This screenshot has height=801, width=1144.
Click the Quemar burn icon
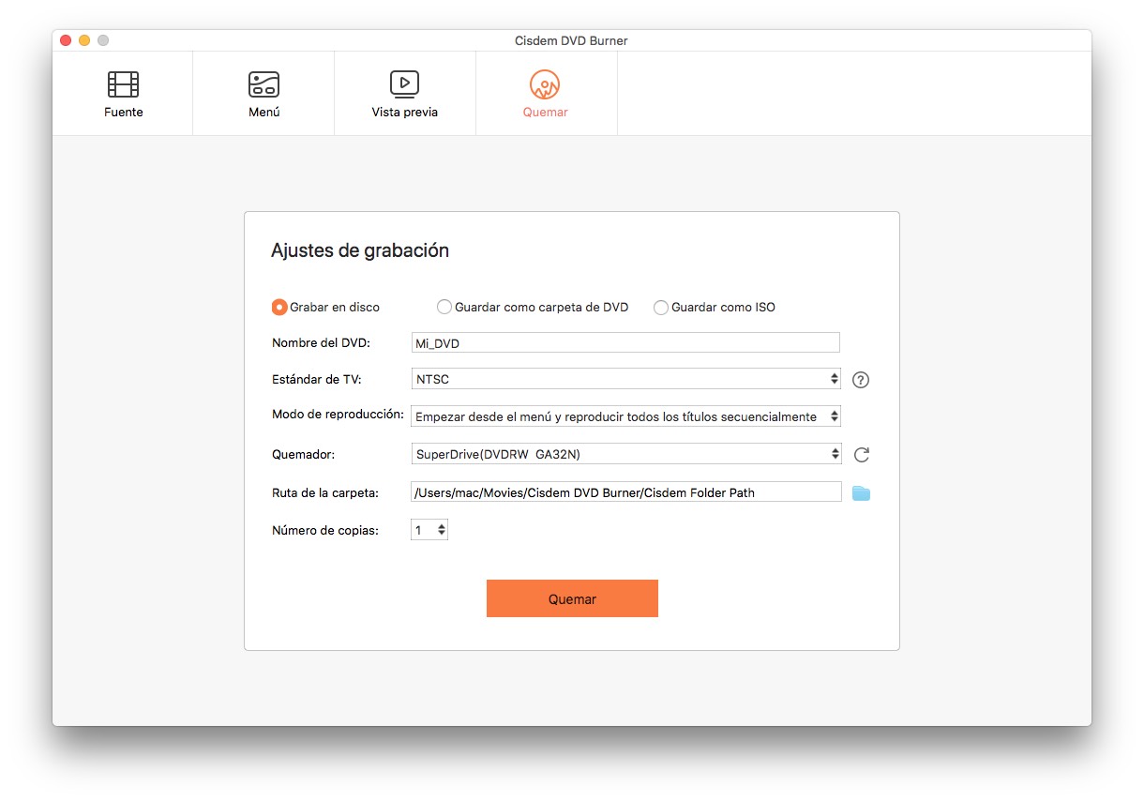click(x=546, y=83)
